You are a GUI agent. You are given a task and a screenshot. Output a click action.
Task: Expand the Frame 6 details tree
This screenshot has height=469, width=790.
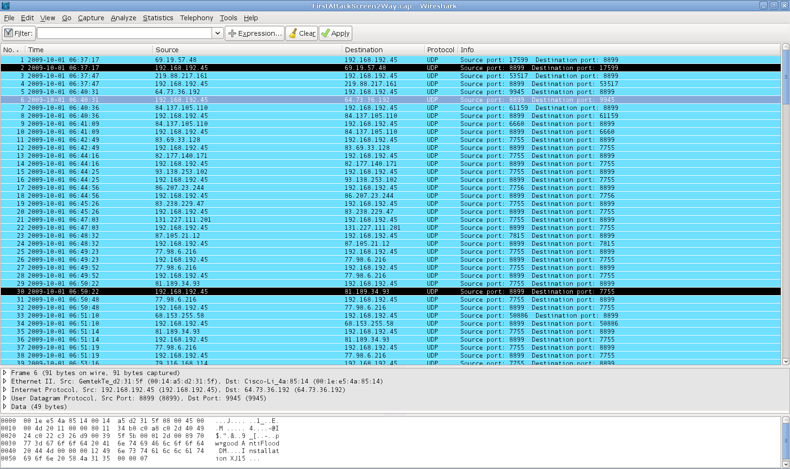point(5,373)
